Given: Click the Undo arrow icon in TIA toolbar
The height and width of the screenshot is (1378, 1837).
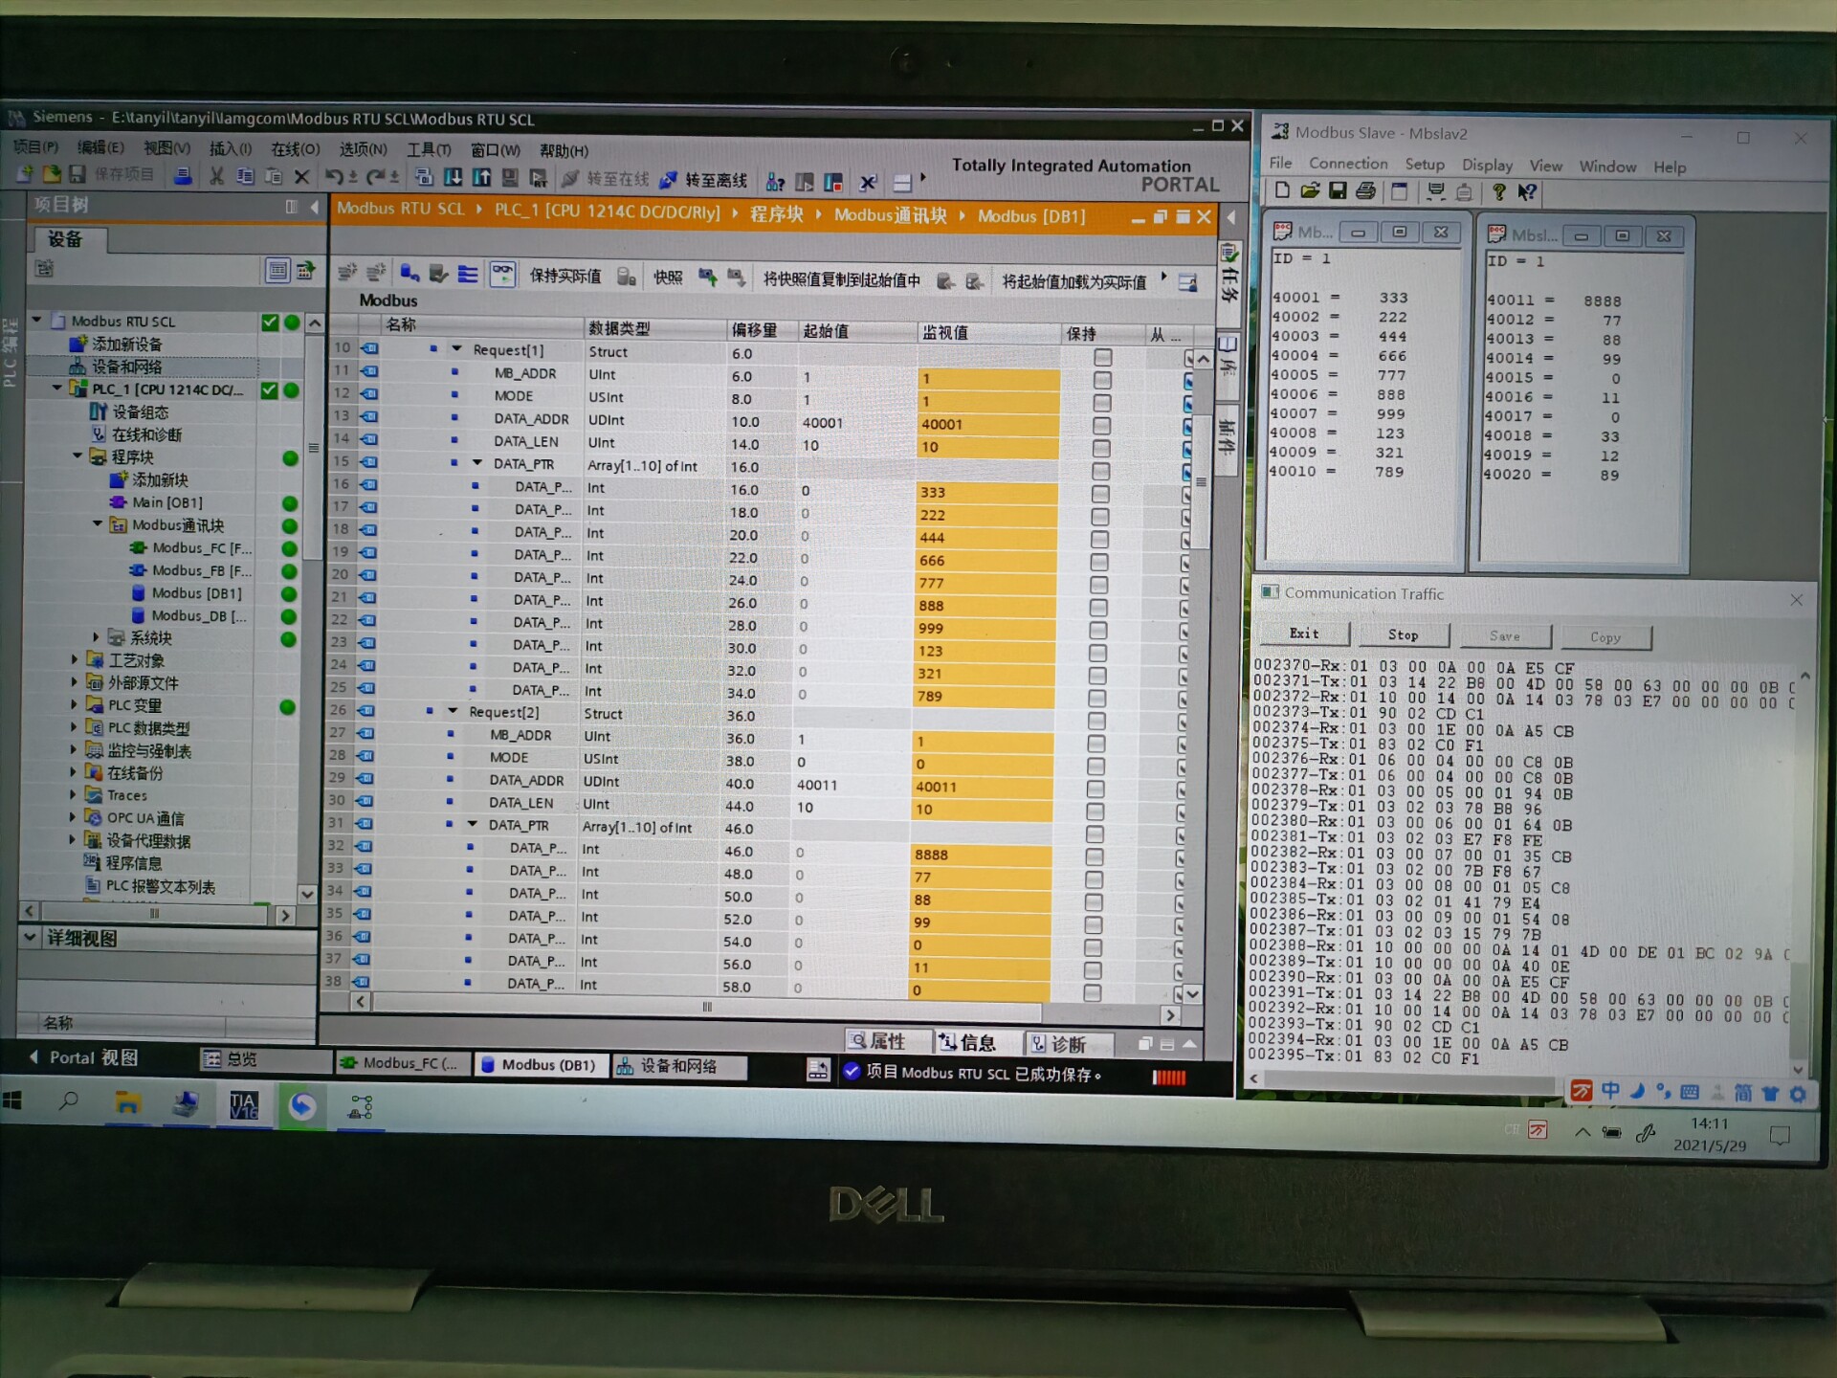Looking at the screenshot, I should [334, 177].
